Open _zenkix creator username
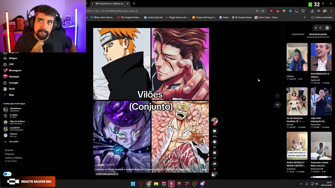The image size is (335, 188). (x=100, y=165)
